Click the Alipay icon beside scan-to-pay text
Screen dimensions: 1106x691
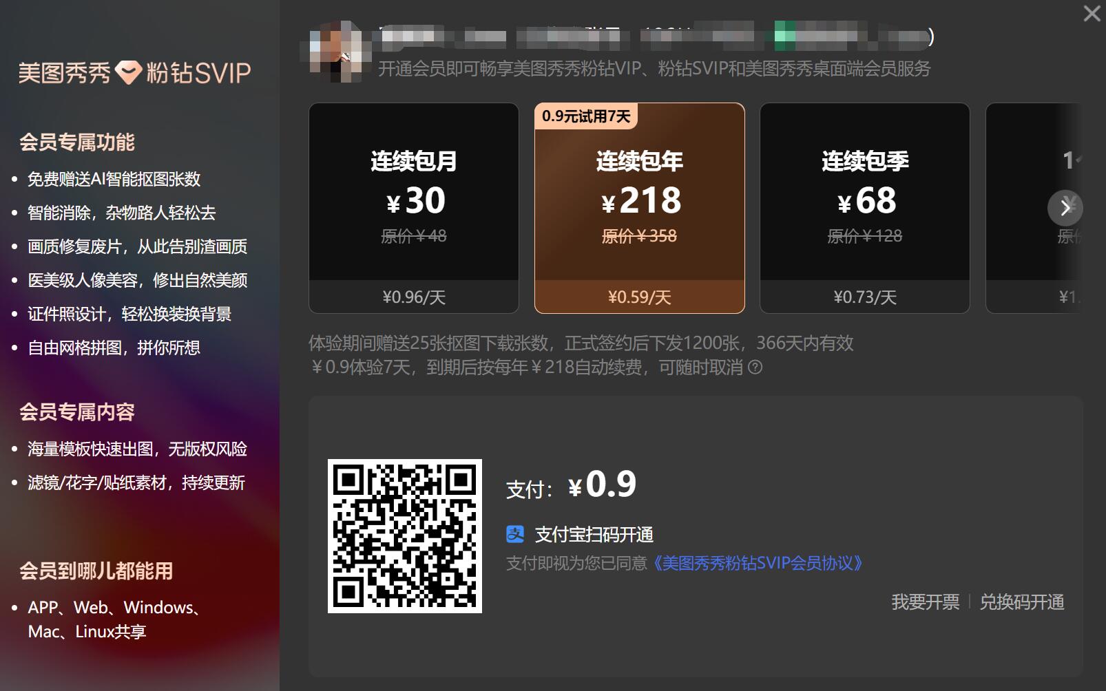point(515,534)
